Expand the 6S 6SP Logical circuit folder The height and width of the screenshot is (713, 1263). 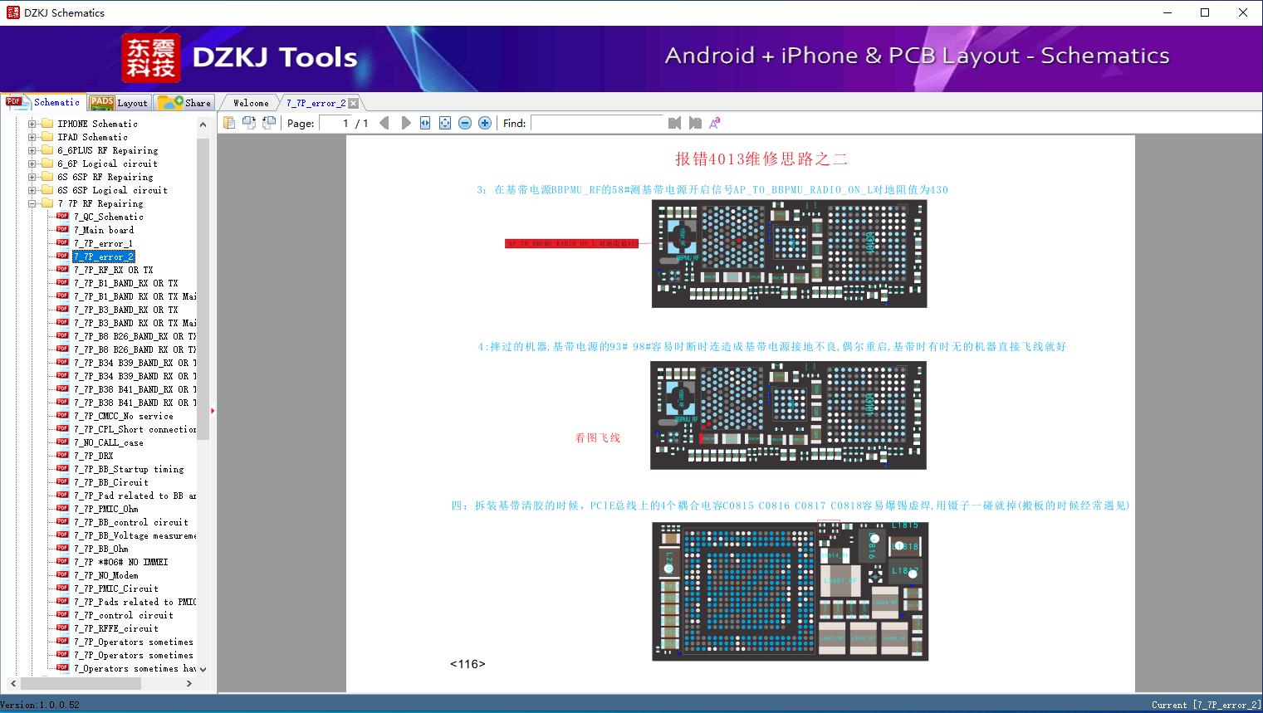(32, 190)
